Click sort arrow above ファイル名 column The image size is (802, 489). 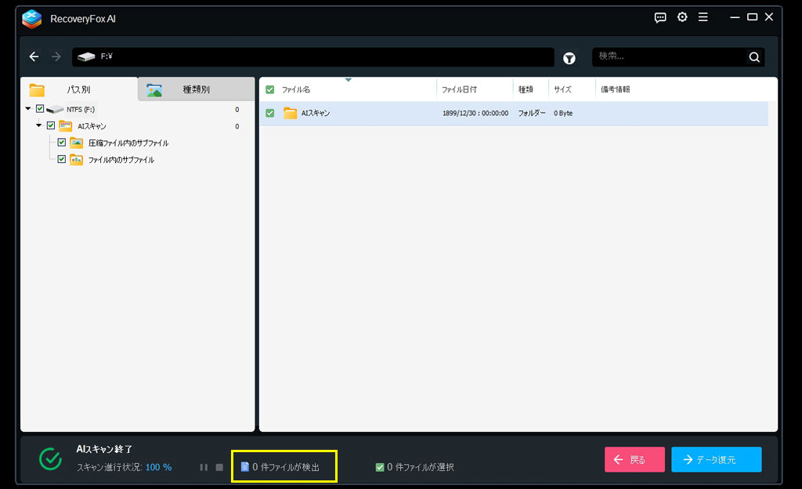coord(348,80)
